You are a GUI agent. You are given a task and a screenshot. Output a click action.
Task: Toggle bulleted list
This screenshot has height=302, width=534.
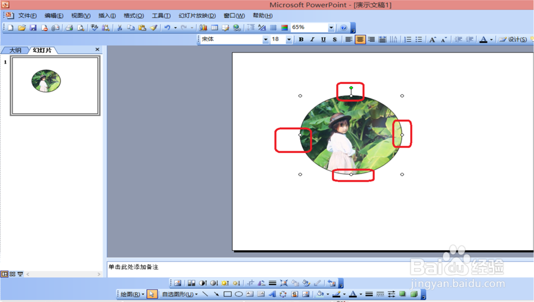tap(419, 40)
